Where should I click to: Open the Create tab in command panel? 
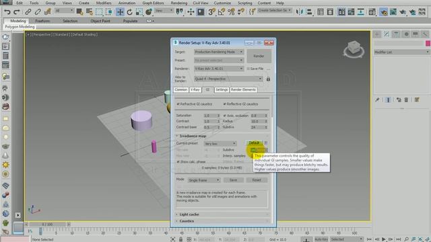(x=377, y=34)
